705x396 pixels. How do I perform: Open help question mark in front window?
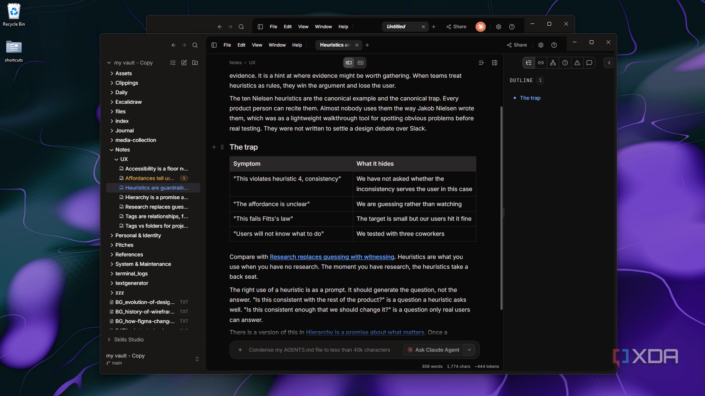tap(554, 45)
